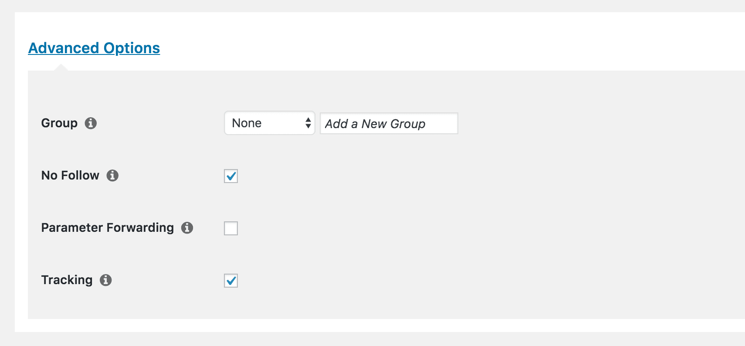This screenshot has height=346, width=745.
Task: Click the triangle pointer below Advanced Options
Action: coord(61,68)
